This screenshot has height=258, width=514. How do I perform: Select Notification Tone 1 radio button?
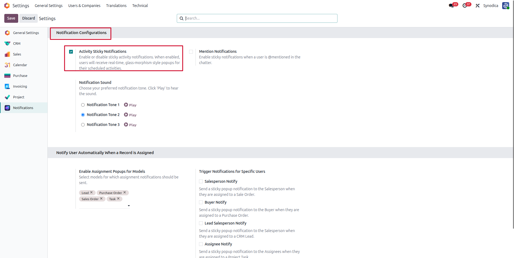pos(83,105)
